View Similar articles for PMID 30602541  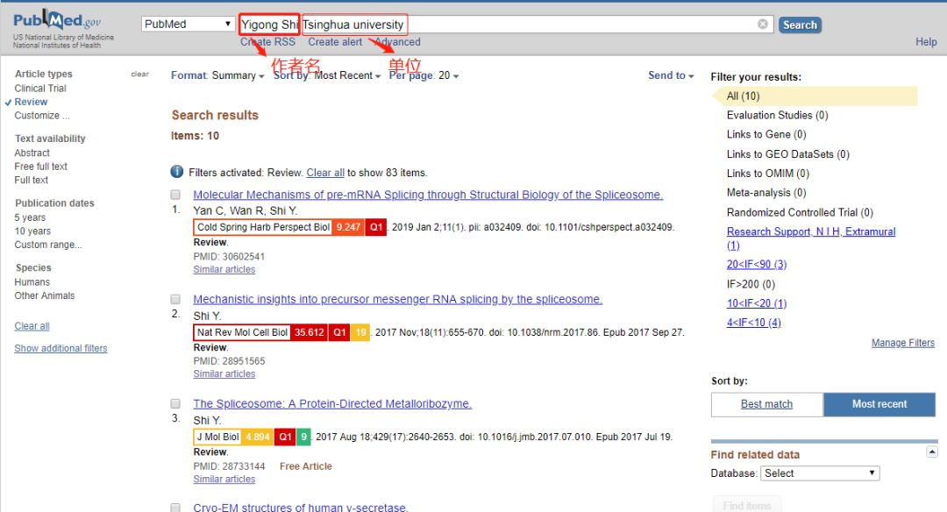[224, 269]
